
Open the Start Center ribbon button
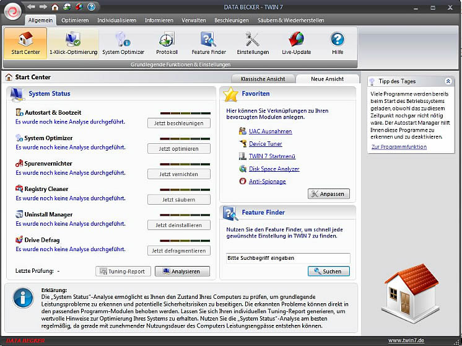point(25,43)
